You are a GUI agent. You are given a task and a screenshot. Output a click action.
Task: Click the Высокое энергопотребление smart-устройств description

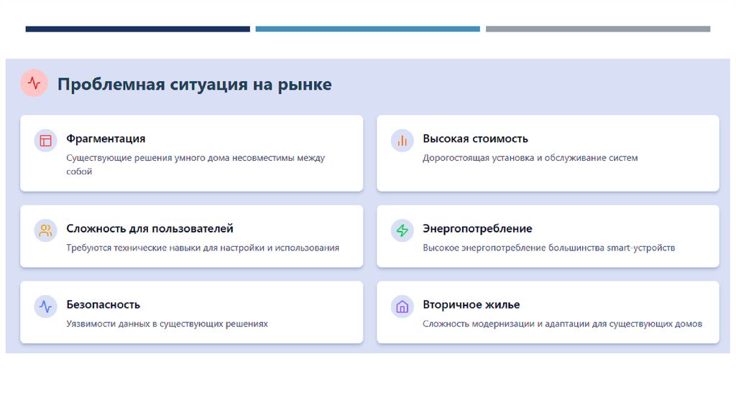click(548, 248)
